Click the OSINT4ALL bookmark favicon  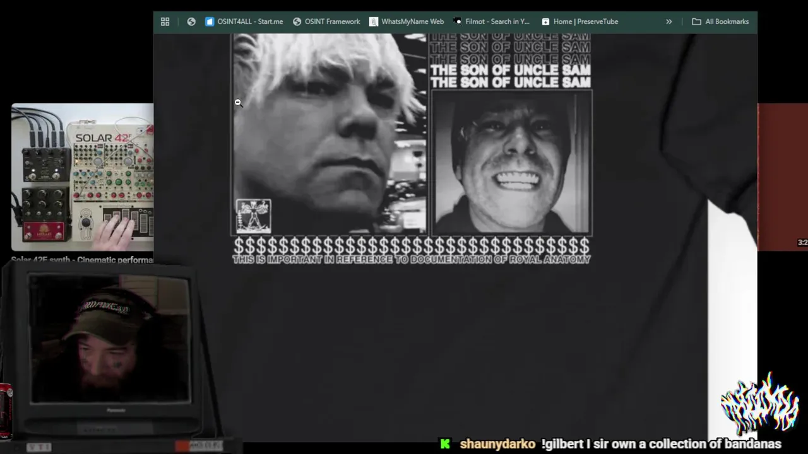[x=210, y=21]
